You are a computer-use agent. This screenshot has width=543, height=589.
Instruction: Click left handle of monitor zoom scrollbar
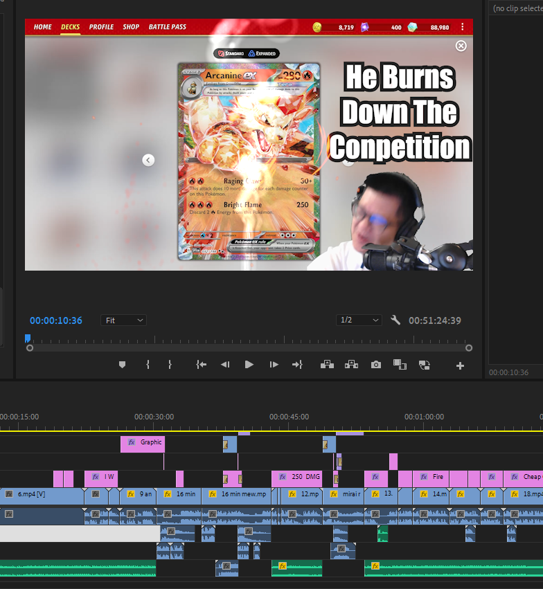[30, 348]
